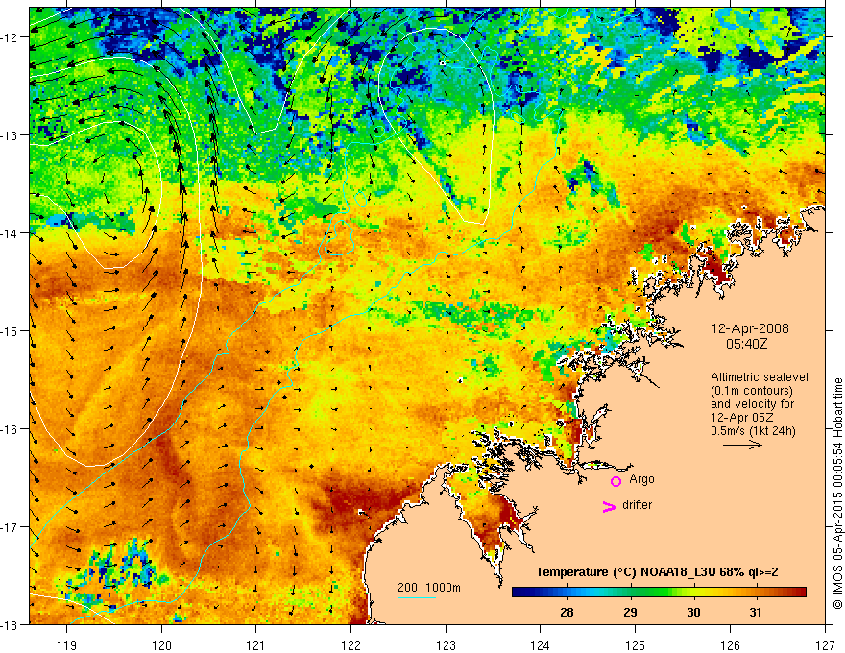Image resolution: width=845 pixels, height=653 pixels.
Task: Click the longitude axis label 127
Action: [x=825, y=645]
